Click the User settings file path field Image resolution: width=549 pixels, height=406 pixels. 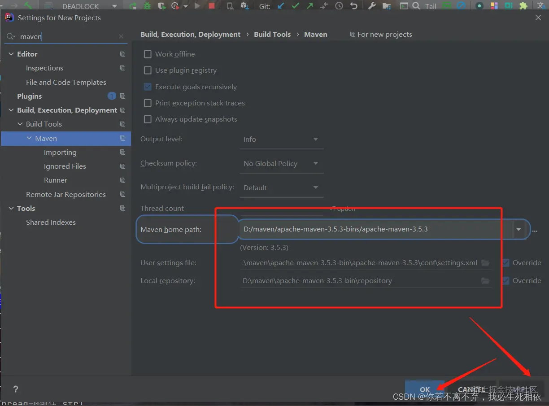[360, 263]
